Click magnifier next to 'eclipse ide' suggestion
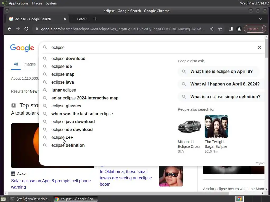Viewport: 270px width, 202px height. (45, 67)
